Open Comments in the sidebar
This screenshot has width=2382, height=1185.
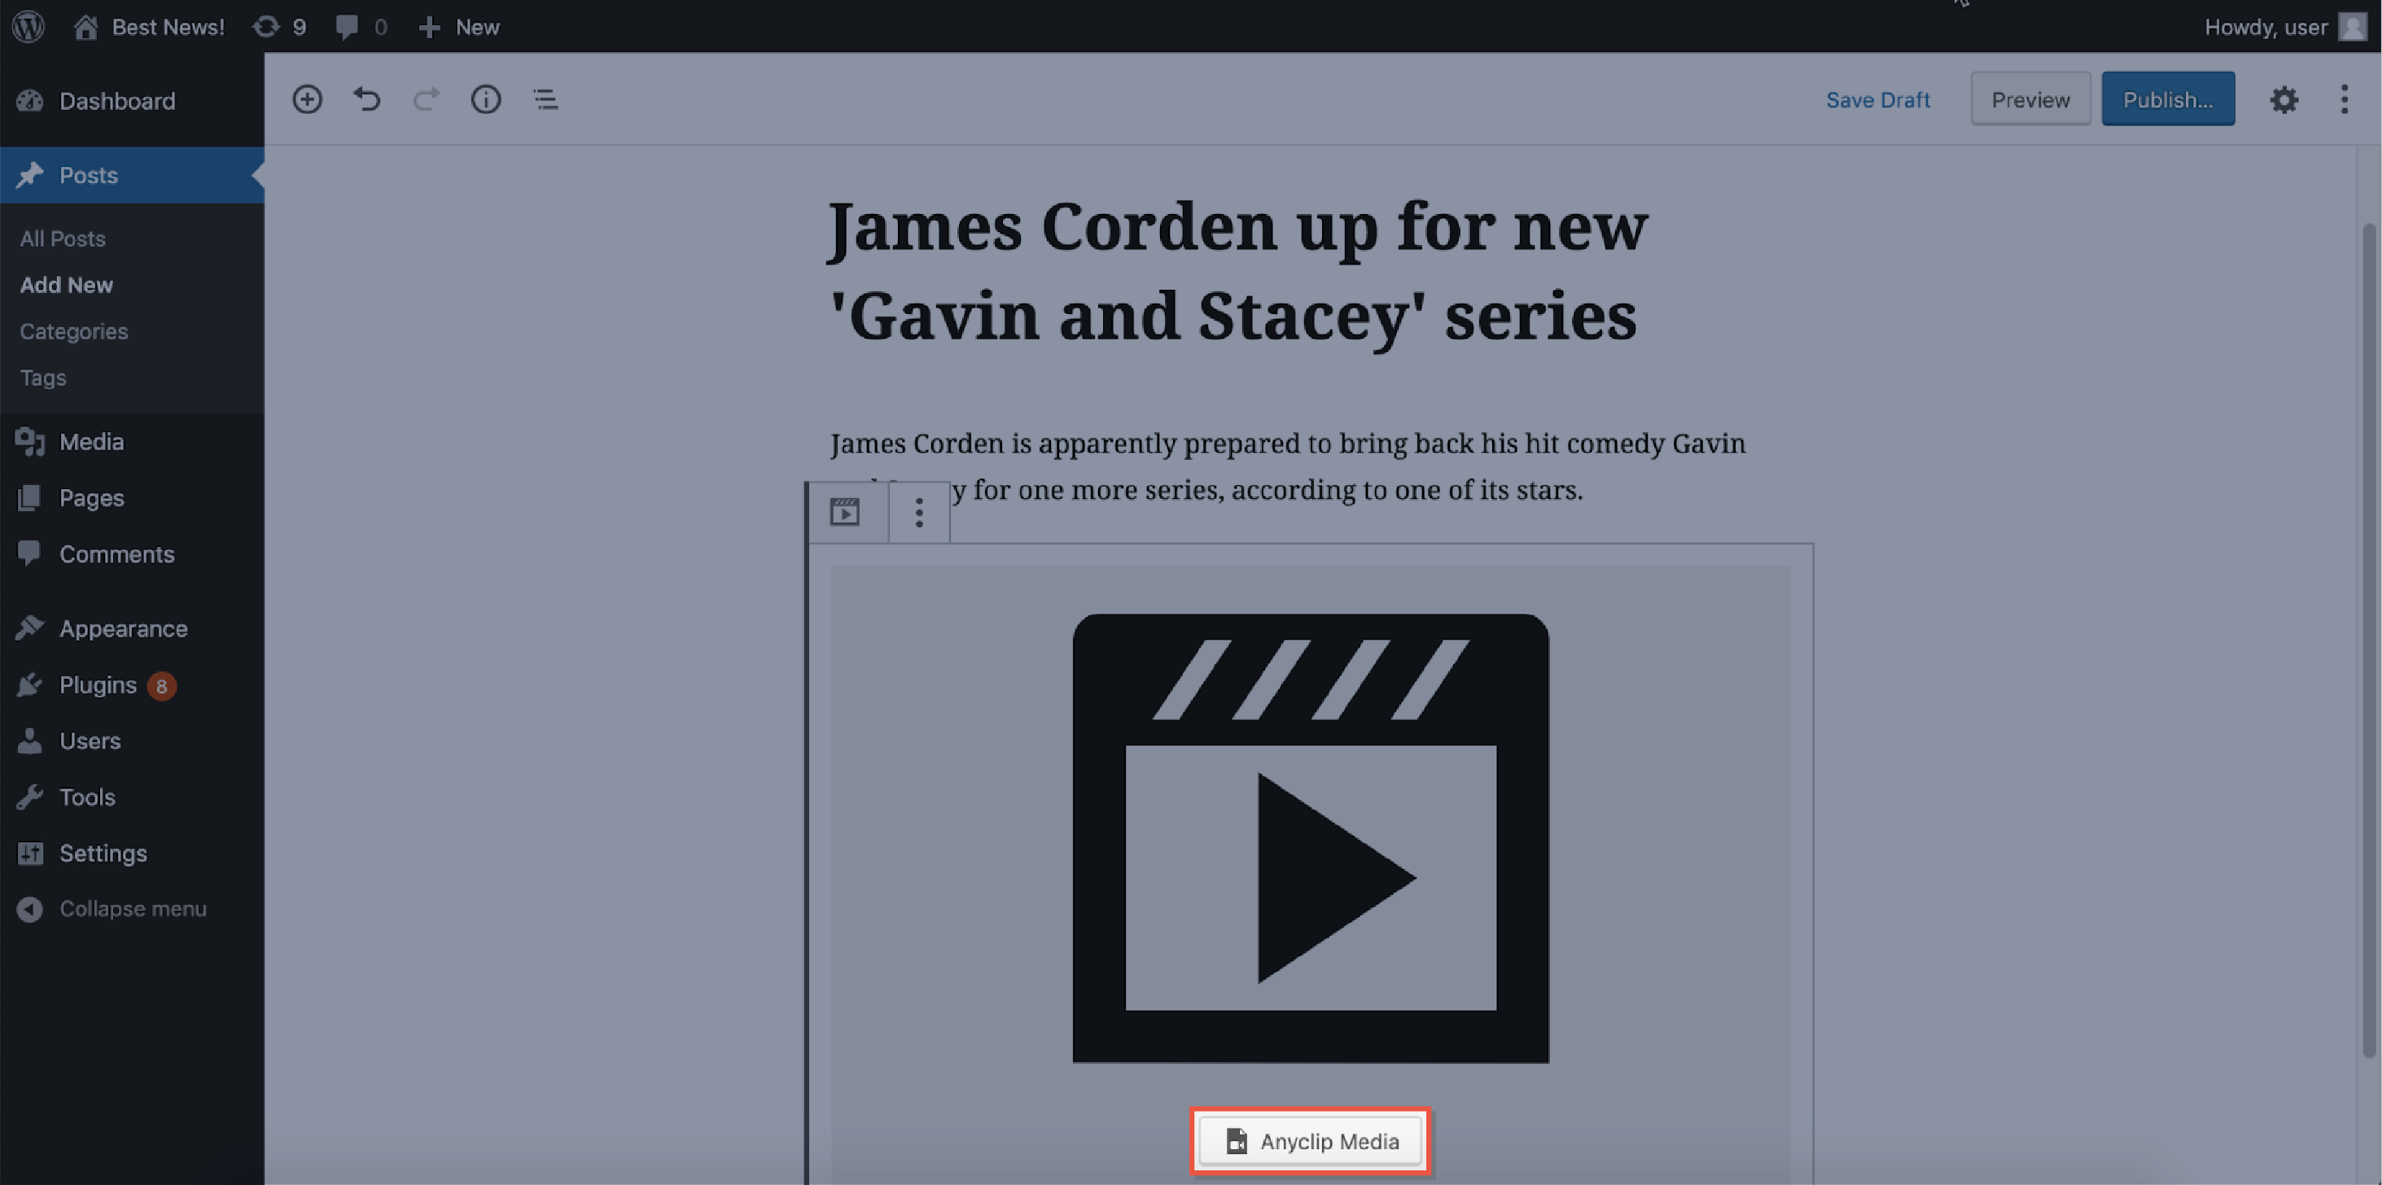click(x=116, y=553)
